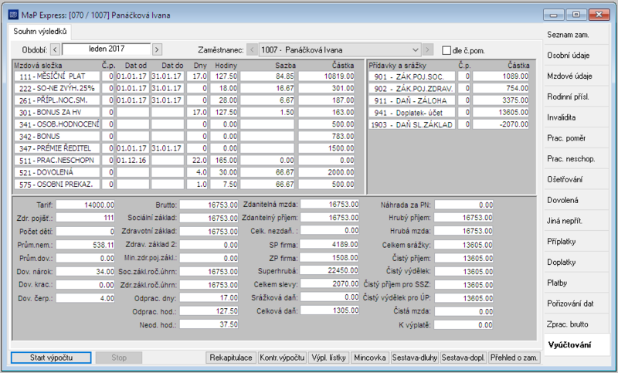The image size is (618, 373).
Task: Click the Brutto field value
Action: (209, 205)
